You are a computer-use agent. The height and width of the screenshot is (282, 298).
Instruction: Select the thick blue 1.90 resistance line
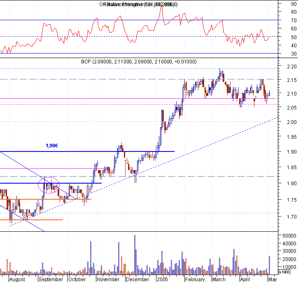(x=87, y=151)
